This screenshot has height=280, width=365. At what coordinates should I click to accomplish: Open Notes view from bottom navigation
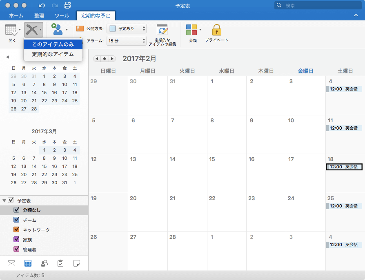click(x=77, y=263)
